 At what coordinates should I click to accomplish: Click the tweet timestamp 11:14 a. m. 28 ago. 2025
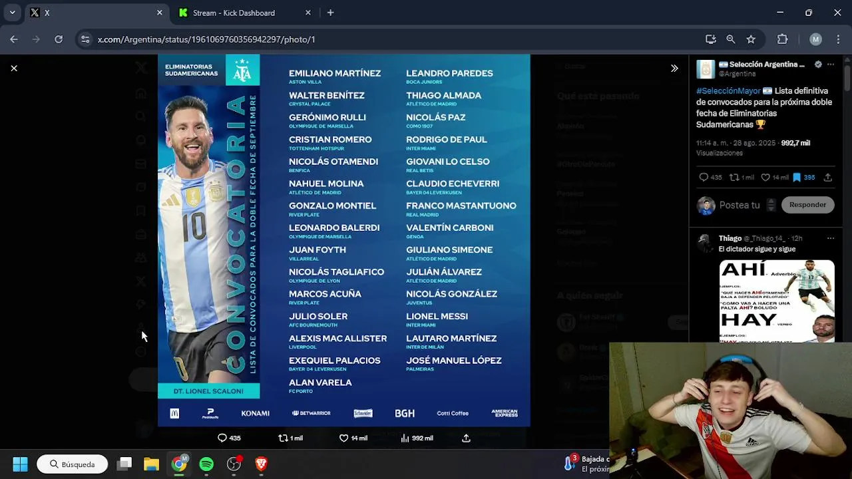736,143
